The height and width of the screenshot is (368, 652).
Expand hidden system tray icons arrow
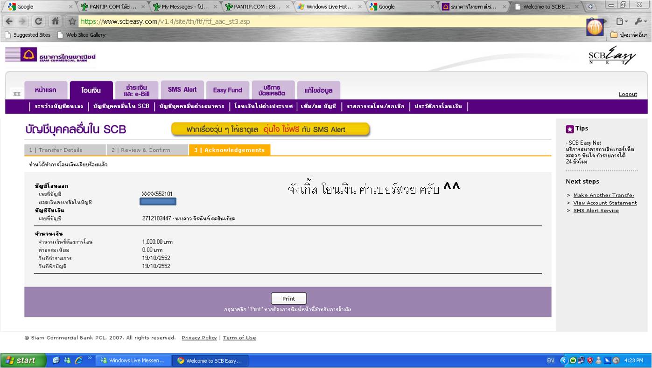tap(563, 361)
